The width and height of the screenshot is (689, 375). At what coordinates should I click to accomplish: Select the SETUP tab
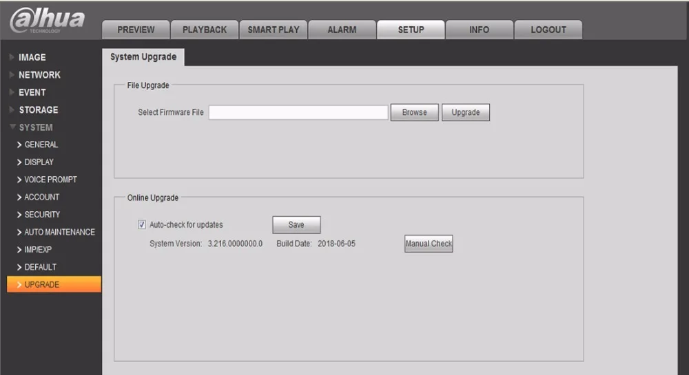[x=411, y=30]
